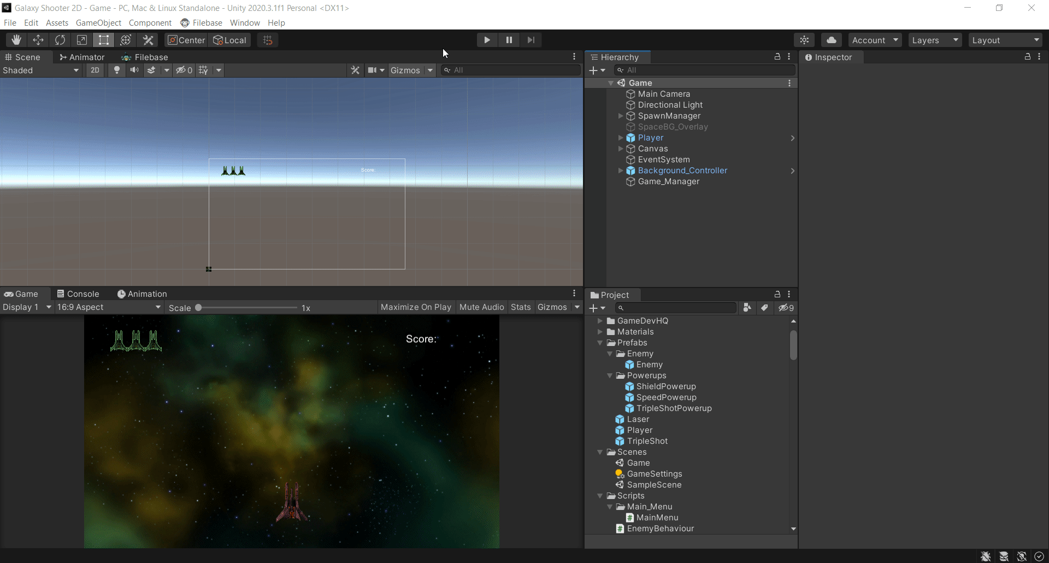Viewport: 1049px width, 563px height.
Task: Select the Rect Transform tool
Action: click(x=104, y=40)
